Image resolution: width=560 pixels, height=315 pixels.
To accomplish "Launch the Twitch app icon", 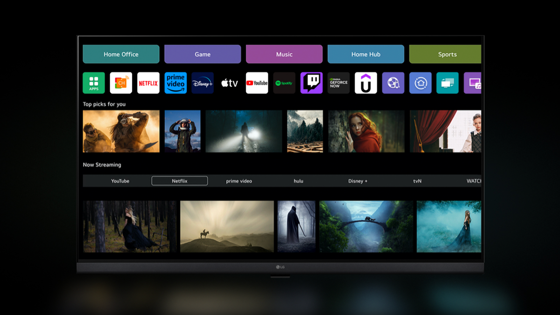I will tap(311, 83).
